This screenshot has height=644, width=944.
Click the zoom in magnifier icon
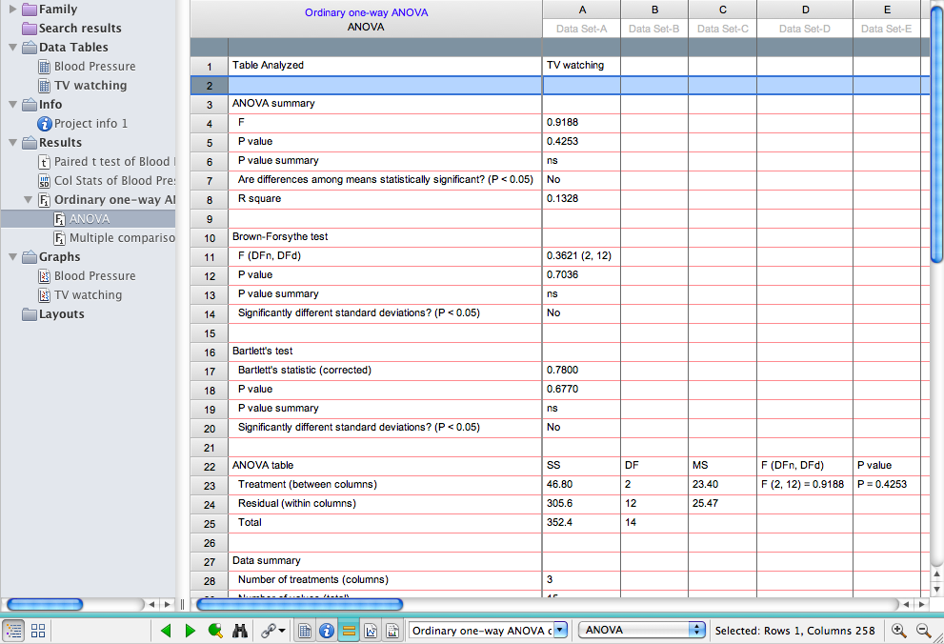[899, 631]
